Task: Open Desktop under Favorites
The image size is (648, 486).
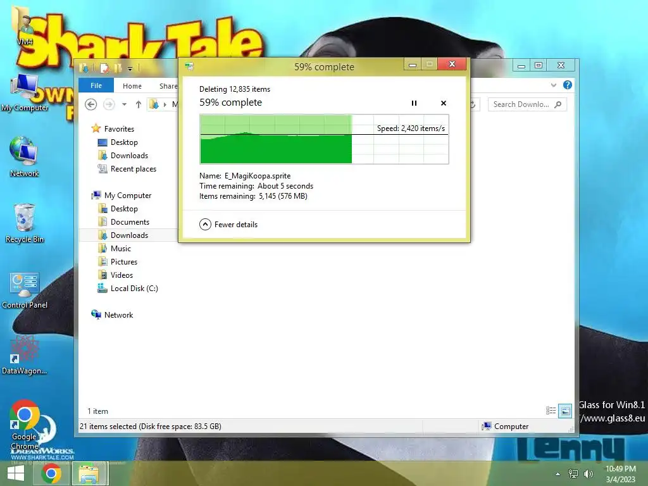Action: 124,142
